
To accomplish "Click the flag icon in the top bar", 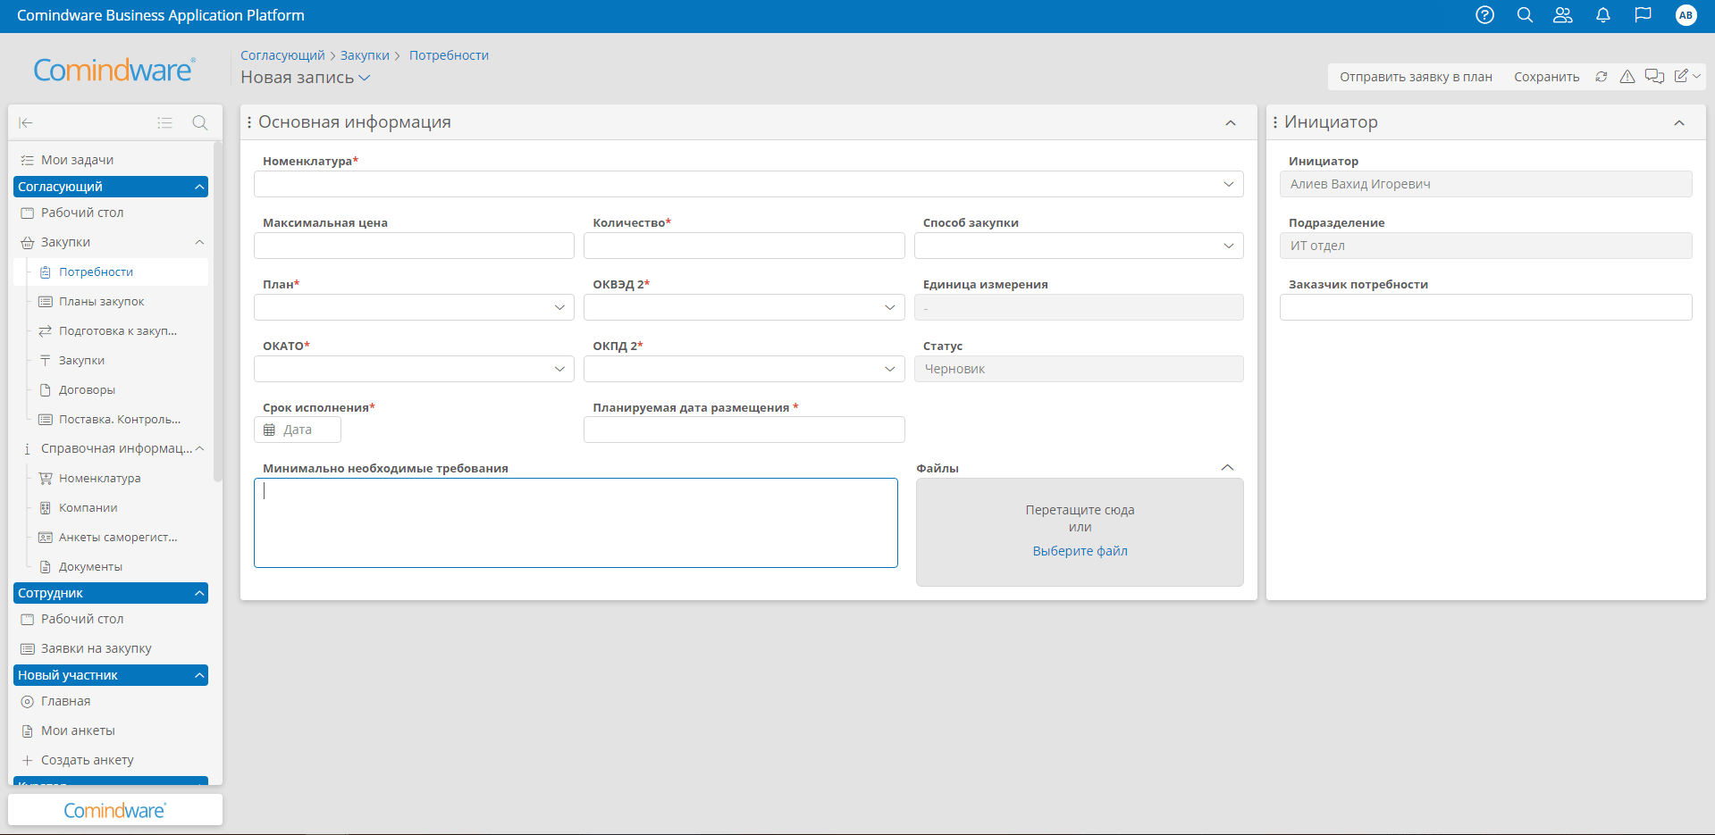I will point(1643,15).
